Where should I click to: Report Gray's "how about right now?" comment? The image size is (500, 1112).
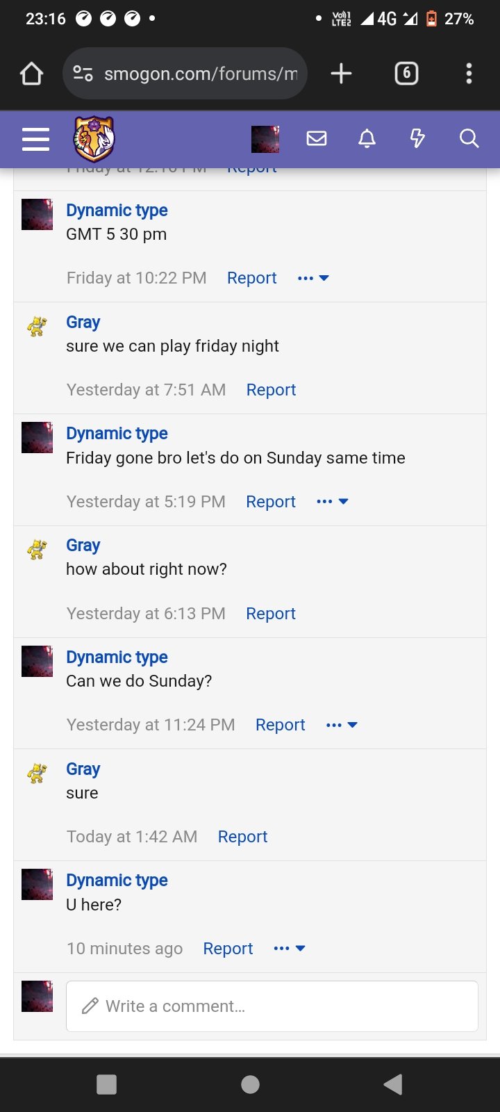tap(271, 614)
